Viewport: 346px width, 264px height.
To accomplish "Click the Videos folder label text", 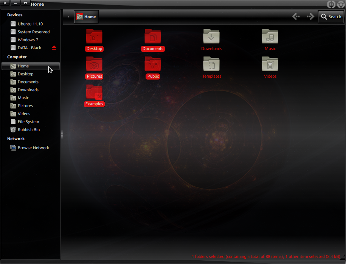I will pos(270,76).
